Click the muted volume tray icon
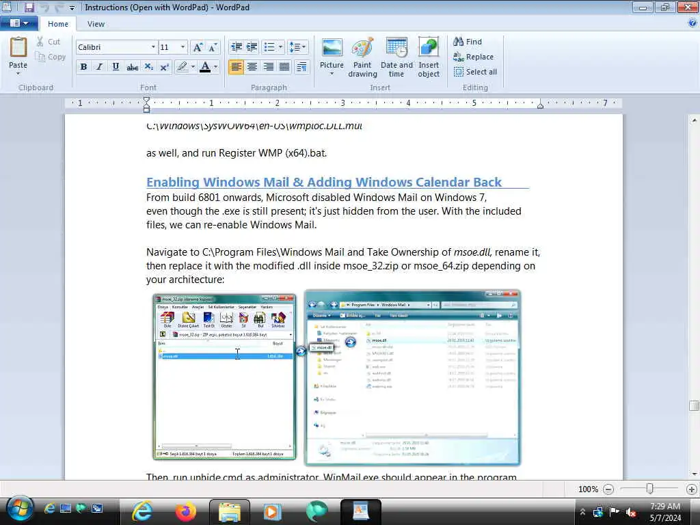This screenshot has width=700, height=525. click(x=631, y=511)
